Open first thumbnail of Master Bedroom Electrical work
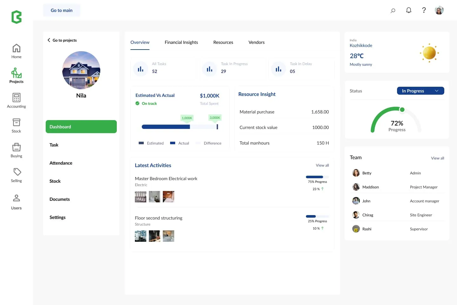 point(141,197)
